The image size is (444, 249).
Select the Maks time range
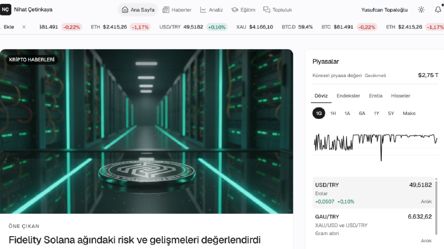409,113
